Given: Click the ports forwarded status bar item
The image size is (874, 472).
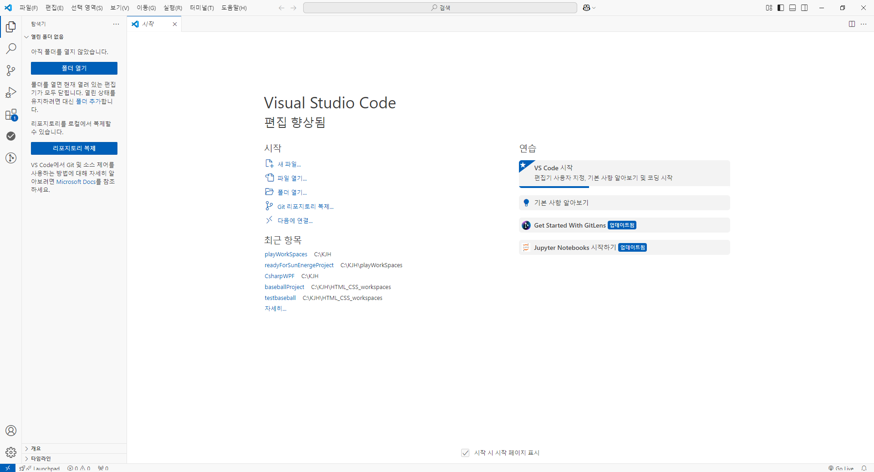Looking at the screenshot, I should (x=103, y=468).
